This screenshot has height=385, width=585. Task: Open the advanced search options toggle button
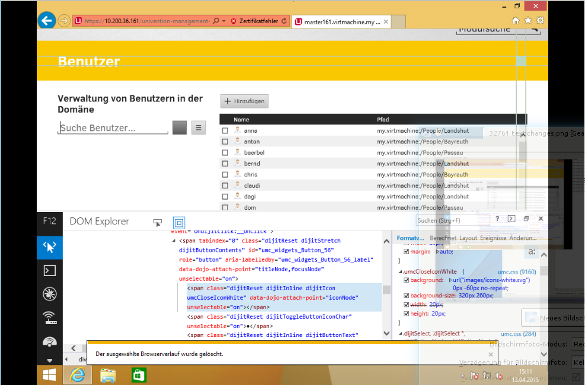(199, 127)
